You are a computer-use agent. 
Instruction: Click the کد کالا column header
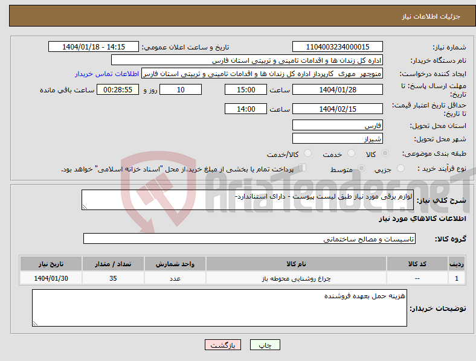(x=417, y=264)
